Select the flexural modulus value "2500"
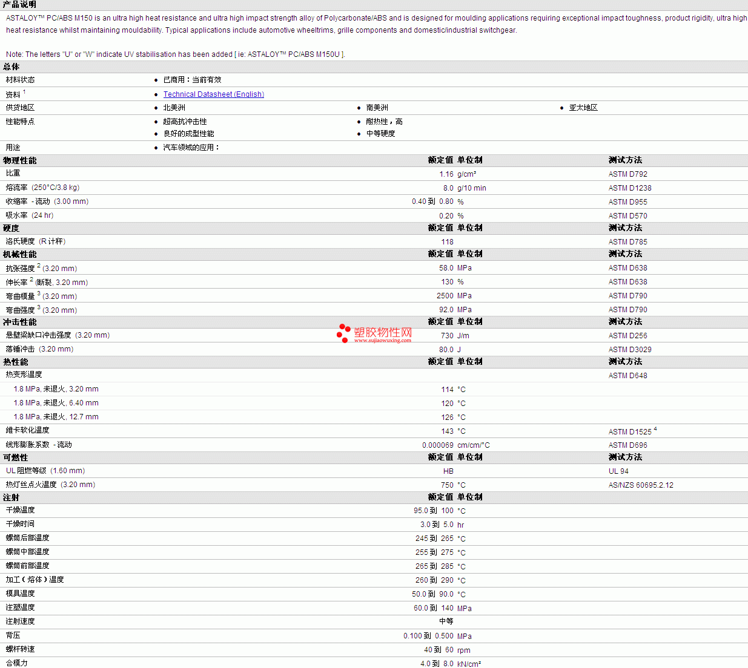The width and height of the screenshot is (748, 668). [445, 296]
